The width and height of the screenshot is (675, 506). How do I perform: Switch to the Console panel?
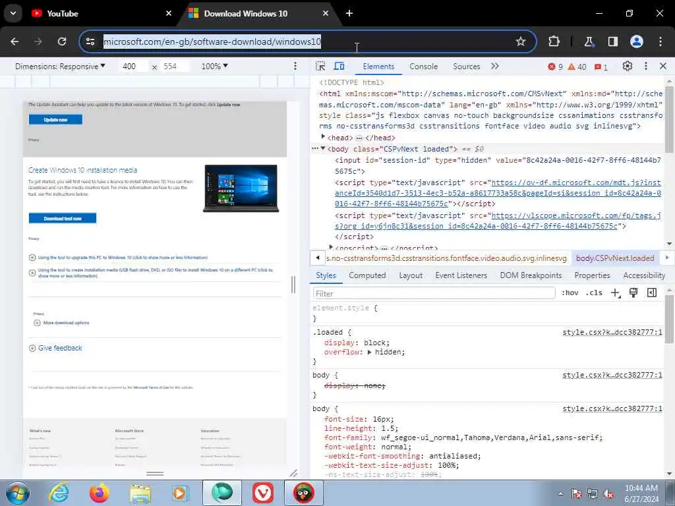click(424, 67)
